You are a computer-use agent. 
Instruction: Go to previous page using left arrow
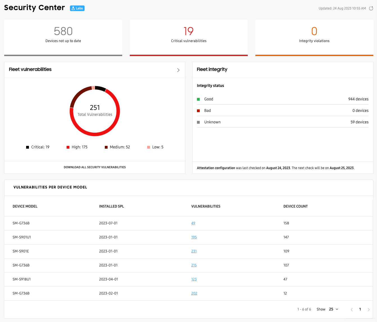tap(352, 309)
